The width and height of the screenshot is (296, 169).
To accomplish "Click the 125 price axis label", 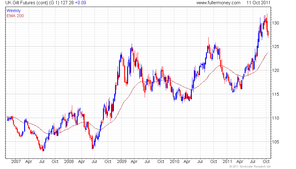I will tap(275, 46).
